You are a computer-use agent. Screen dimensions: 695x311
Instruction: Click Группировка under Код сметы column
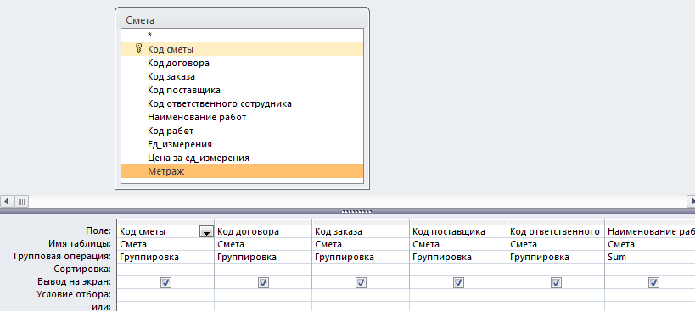tap(165, 257)
